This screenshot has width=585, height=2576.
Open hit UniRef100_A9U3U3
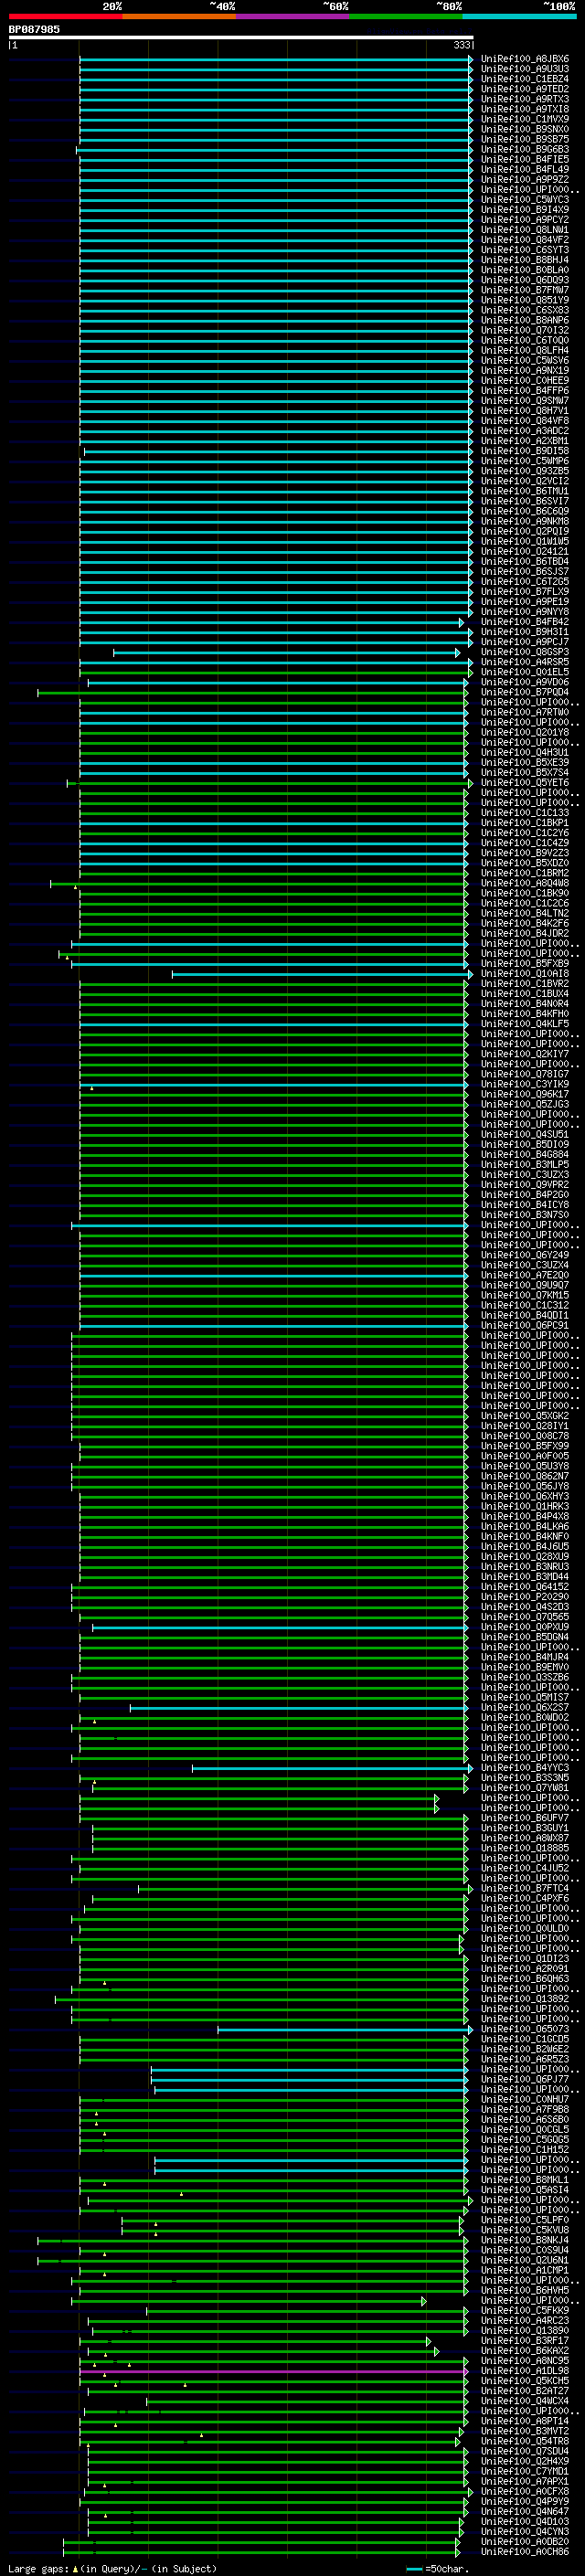point(525,69)
